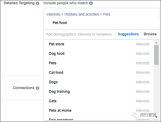This screenshot has width=161, height=122.
Task: Click the Add demographics input field
Action: click(x=79, y=34)
